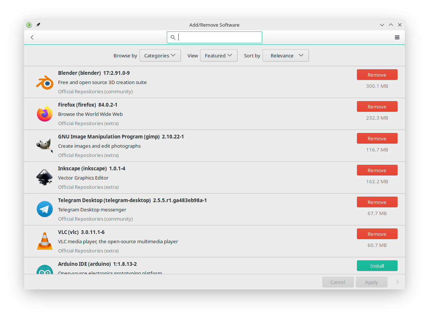Screen dimensions: 429x318
Task: Click Blender's 'Official Repositories (community)' label
Action: point(95,91)
